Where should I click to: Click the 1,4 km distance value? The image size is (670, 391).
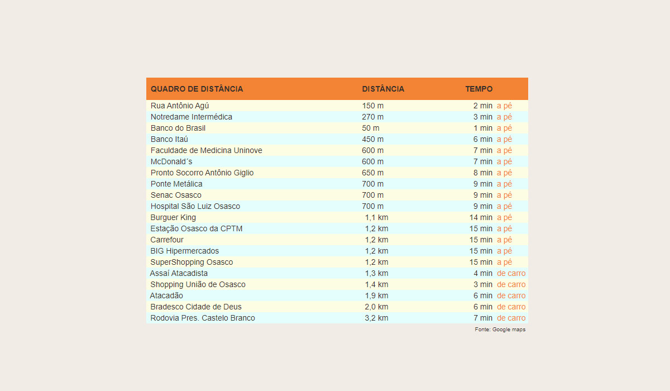tap(377, 284)
